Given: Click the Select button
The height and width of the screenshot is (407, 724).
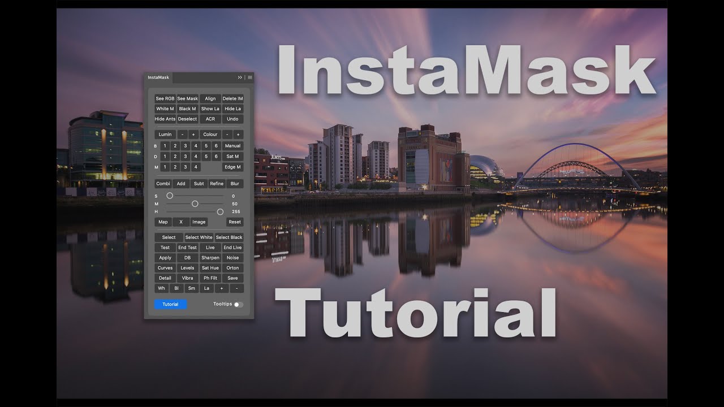Looking at the screenshot, I should point(169,237).
